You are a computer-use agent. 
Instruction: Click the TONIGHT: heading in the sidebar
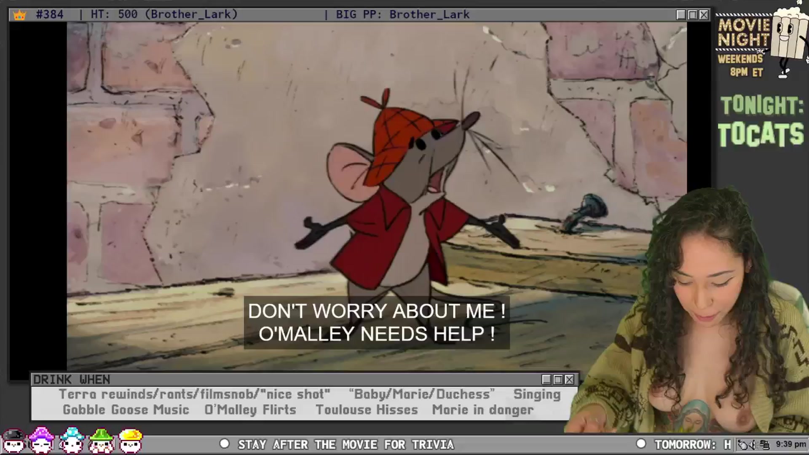pos(762,105)
